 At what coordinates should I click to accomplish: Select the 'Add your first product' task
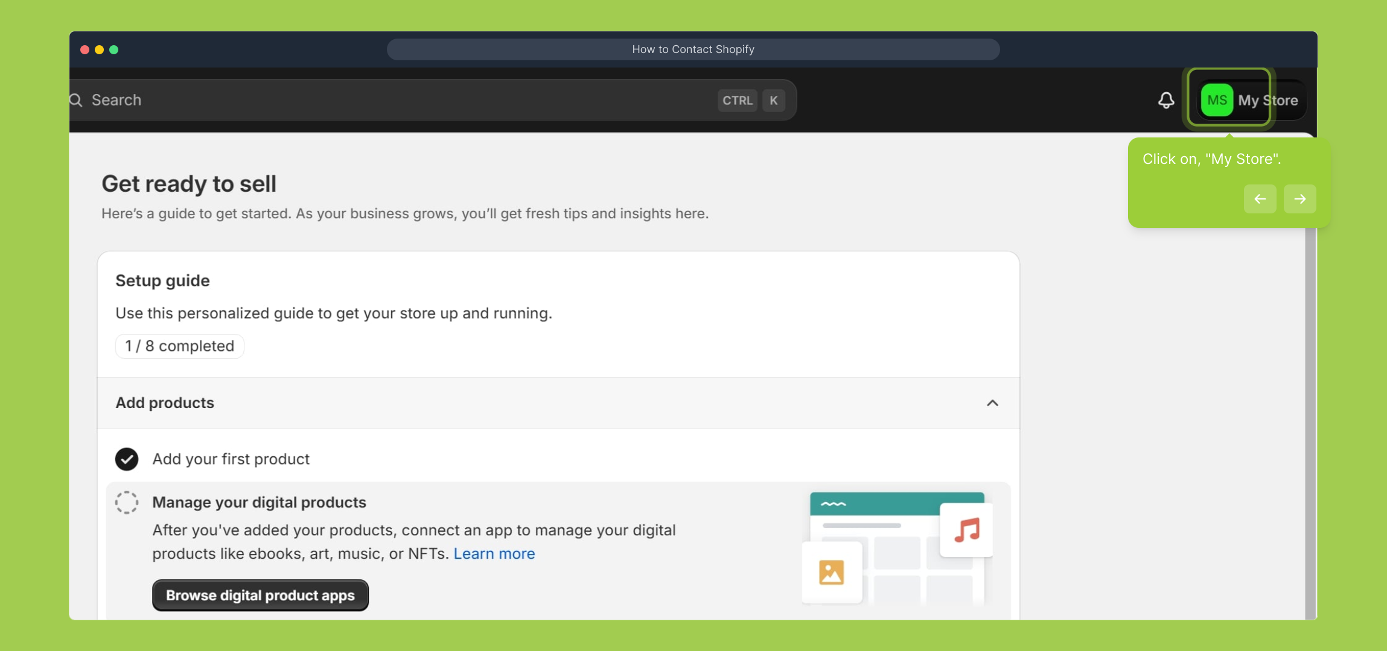coord(231,459)
